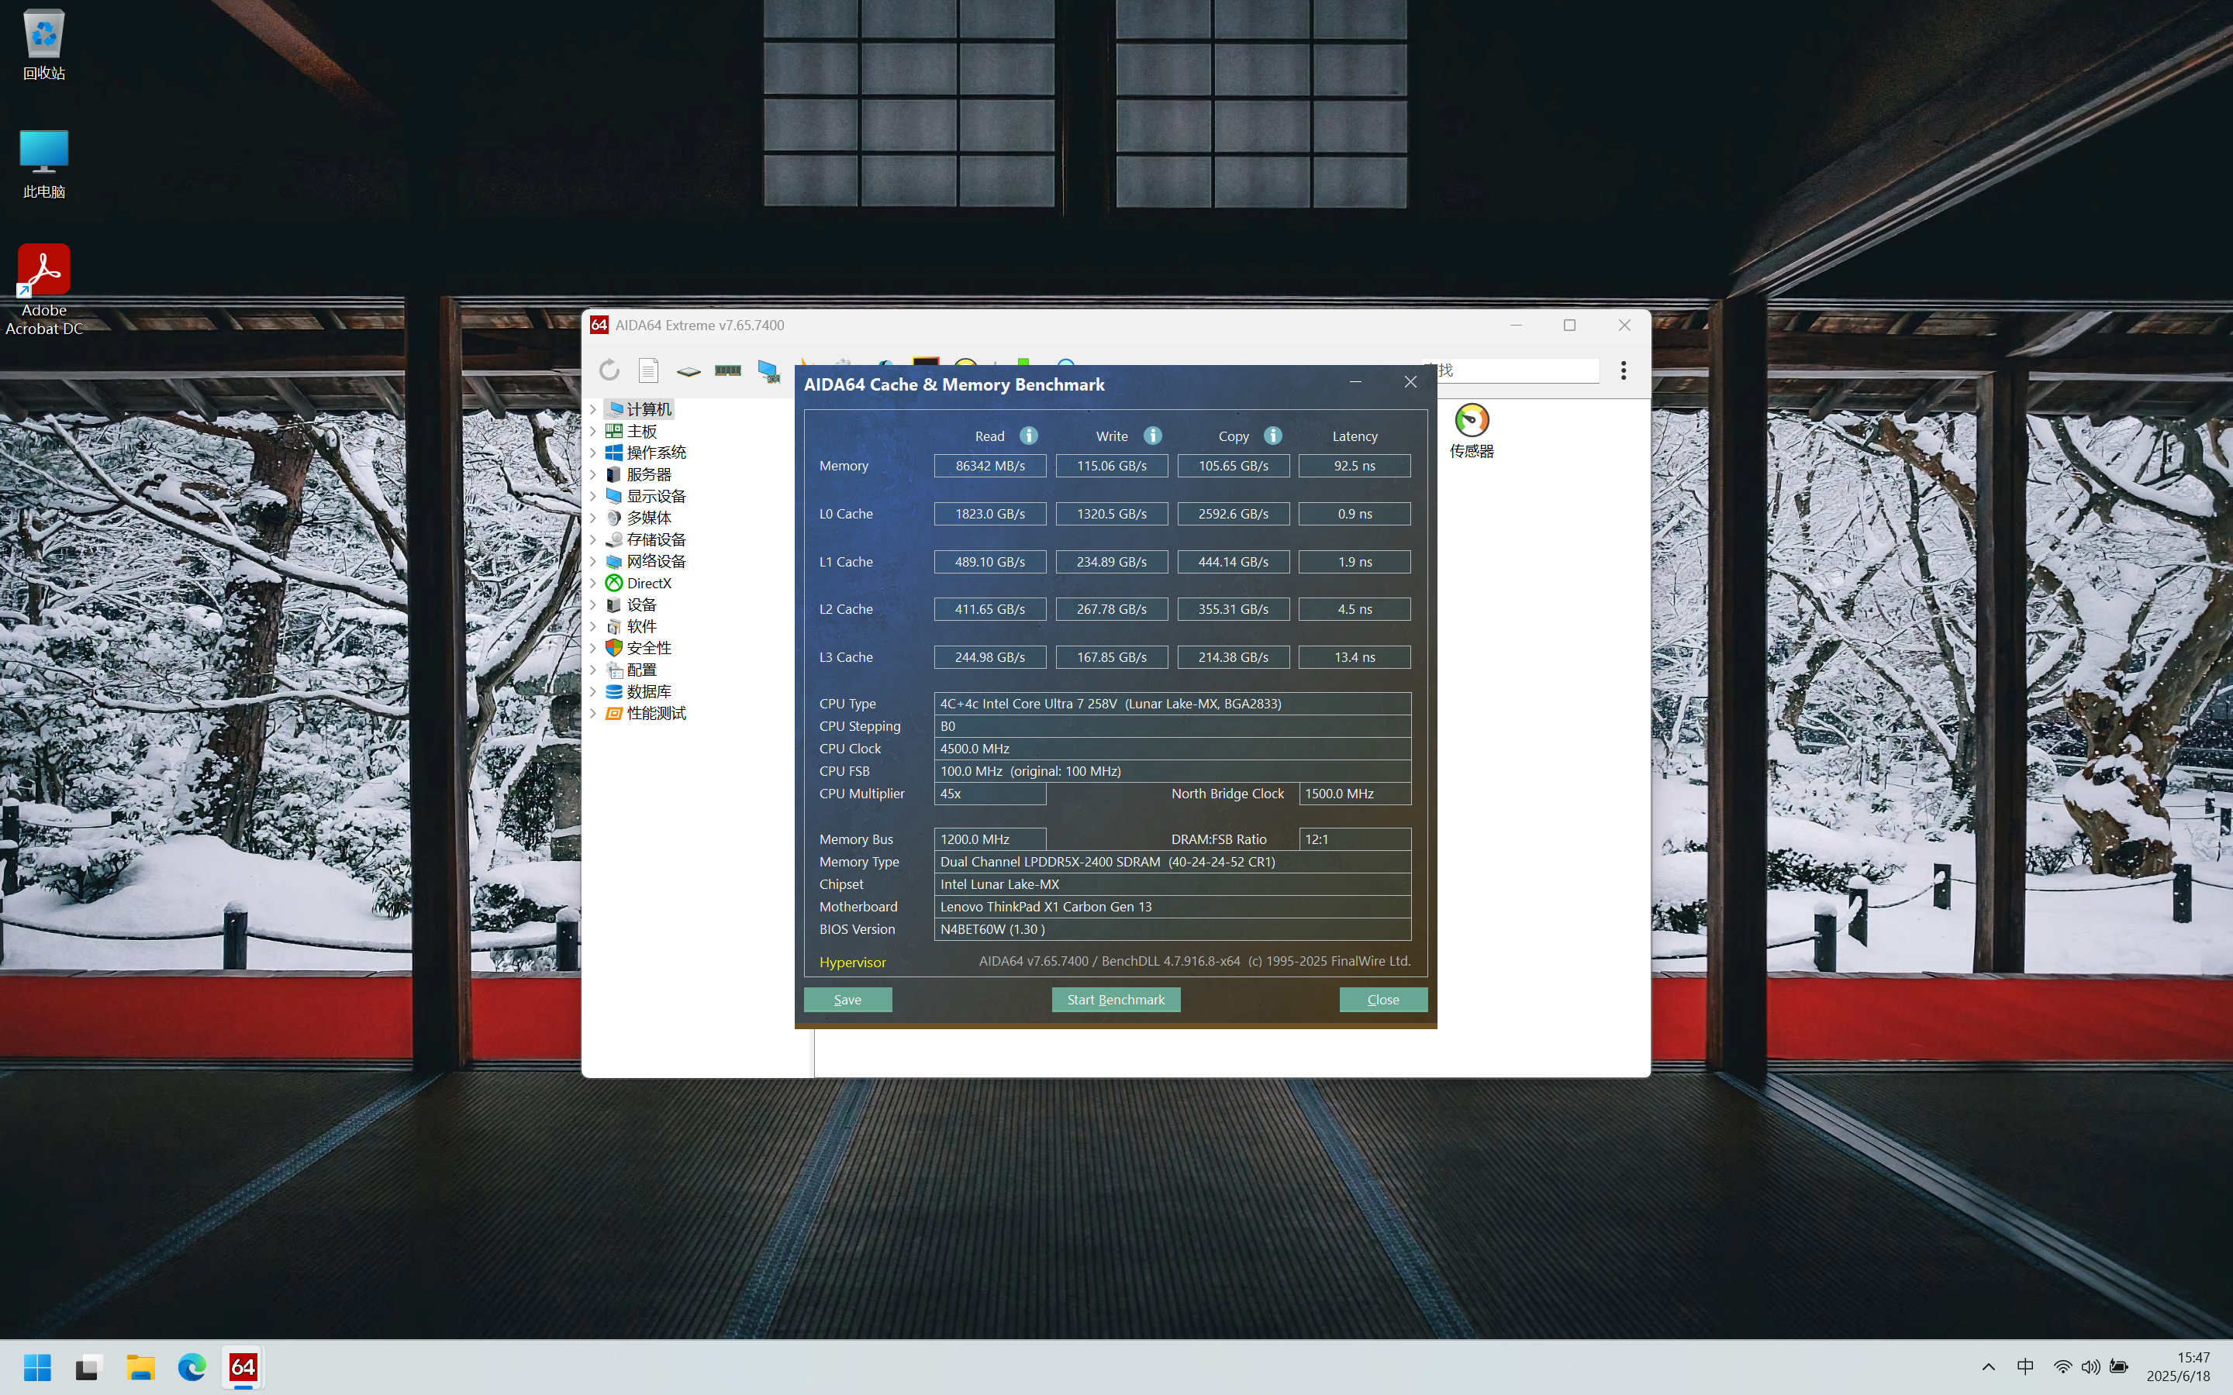The height and width of the screenshot is (1395, 2233).
Task: Click the Refresh toolbar icon
Action: [609, 370]
